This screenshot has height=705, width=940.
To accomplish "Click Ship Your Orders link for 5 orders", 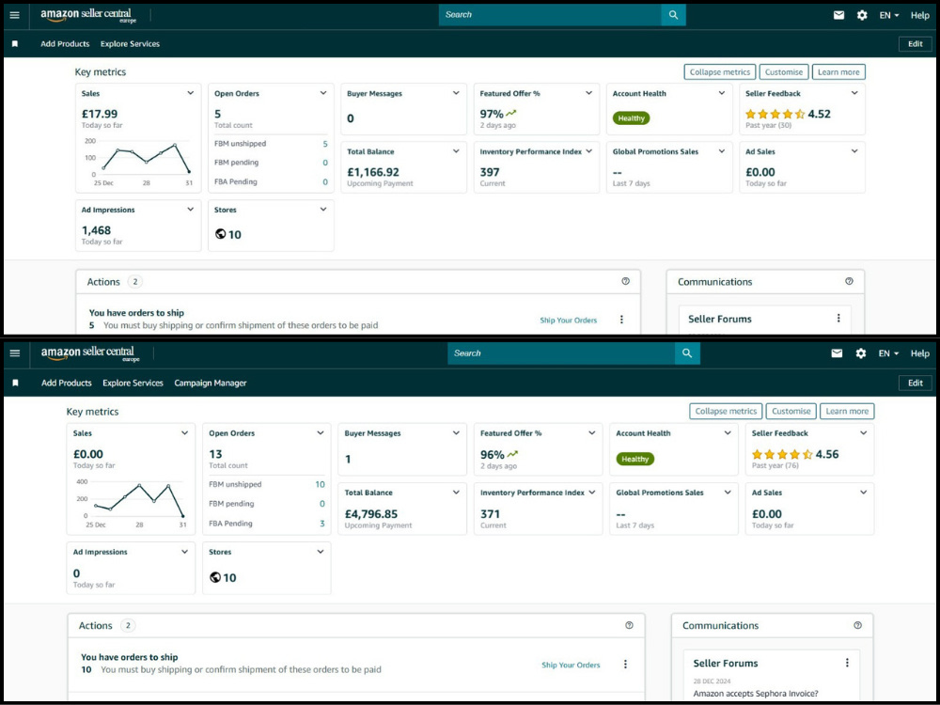I will [x=569, y=321].
